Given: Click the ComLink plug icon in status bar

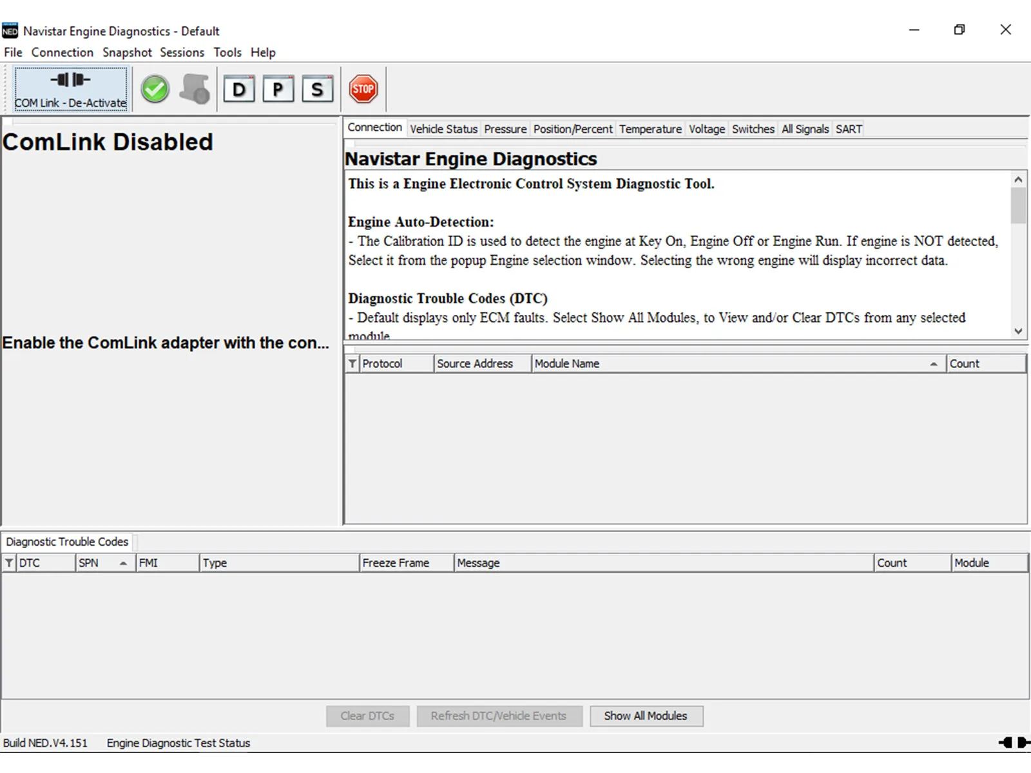Looking at the screenshot, I should tap(1014, 743).
